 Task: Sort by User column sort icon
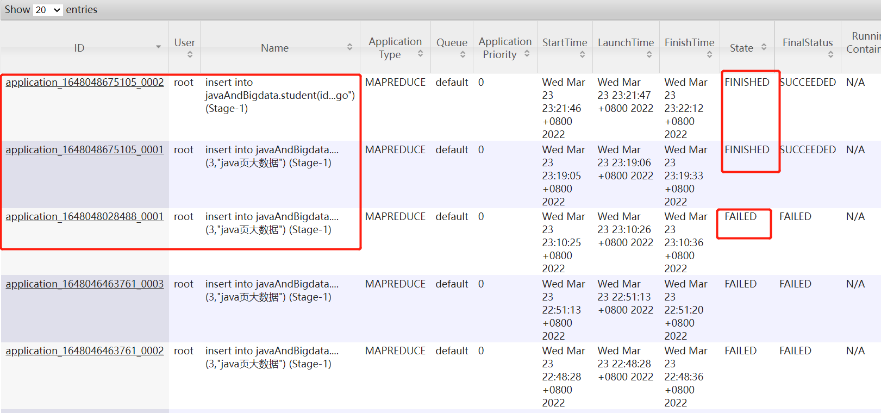[x=190, y=54]
